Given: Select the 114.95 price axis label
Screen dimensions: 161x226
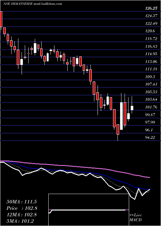Looking at the screenshot, I should point(151,54).
